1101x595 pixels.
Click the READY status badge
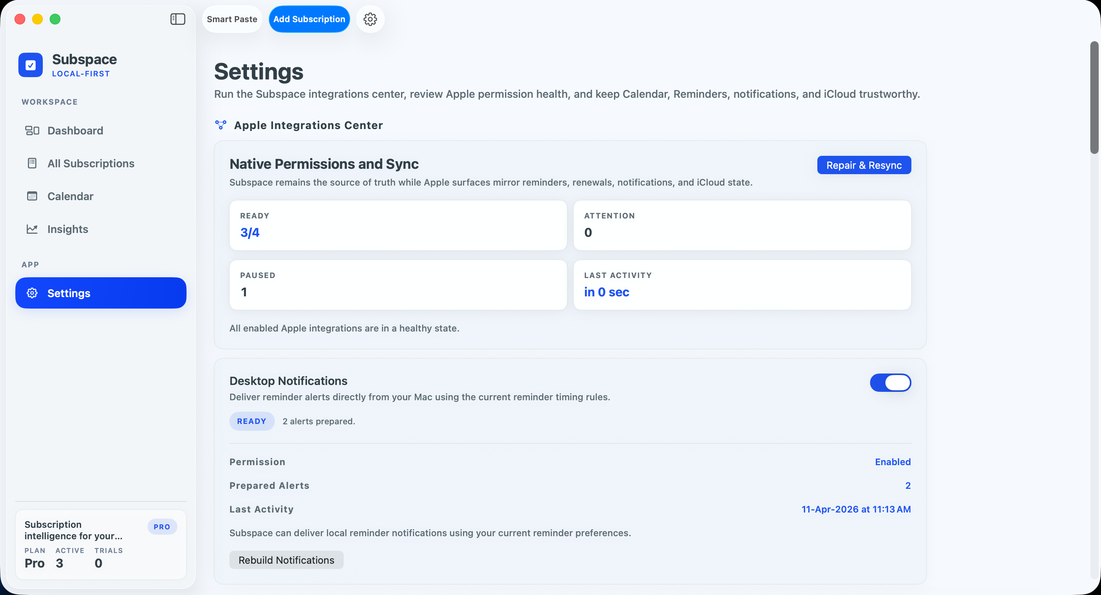(251, 421)
